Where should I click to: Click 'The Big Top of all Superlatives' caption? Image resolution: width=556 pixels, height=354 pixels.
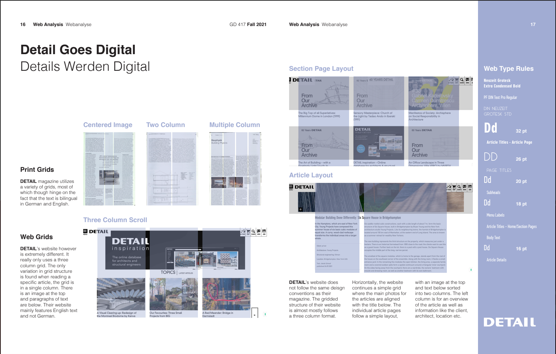[317, 113]
